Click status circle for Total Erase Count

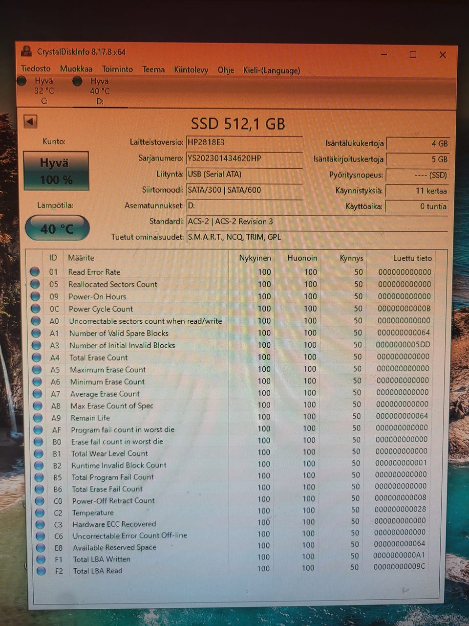[37, 358]
